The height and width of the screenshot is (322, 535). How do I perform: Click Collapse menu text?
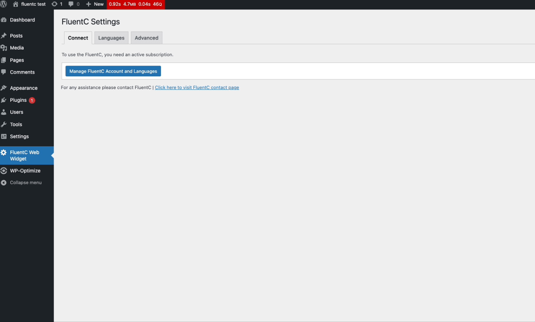pyautogui.click(x=26, y=183)
